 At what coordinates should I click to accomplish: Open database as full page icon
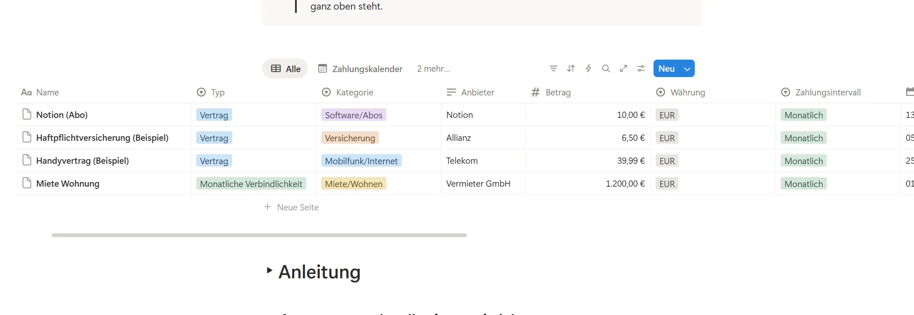tap(624, 69)
